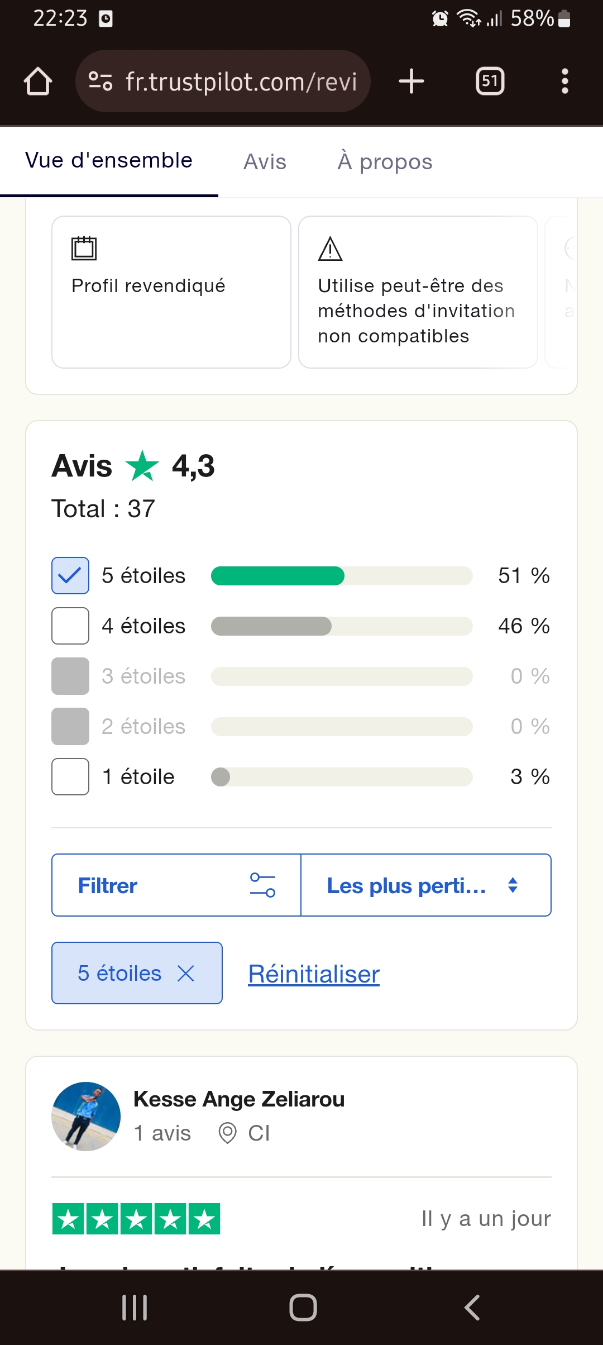Open the Filtrer options
This screenshot has width=603, height=1345.
[176, 885]
